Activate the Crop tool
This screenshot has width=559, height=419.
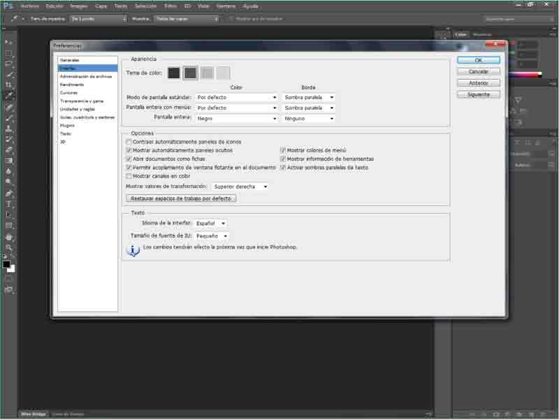coord(9,85)
